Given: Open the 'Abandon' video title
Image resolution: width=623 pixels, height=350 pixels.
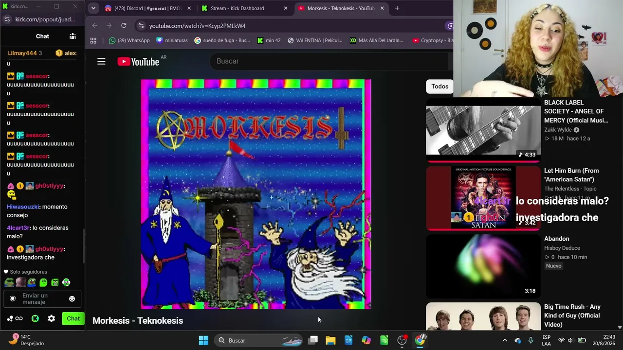Looking at the screenshot, I should pos(557,239).
